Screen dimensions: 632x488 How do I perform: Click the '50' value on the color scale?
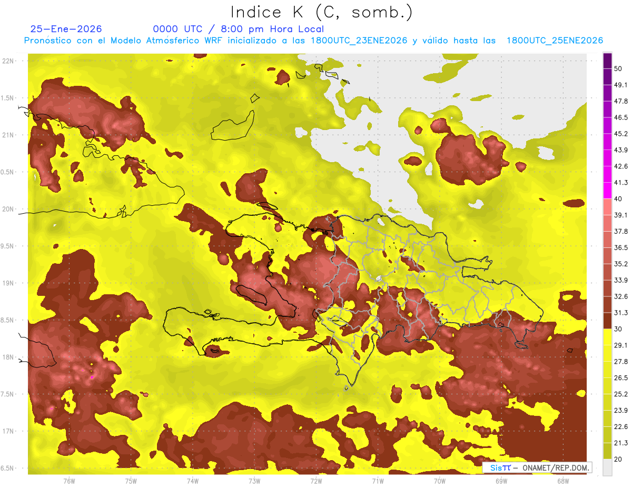[x=618, y=68]
